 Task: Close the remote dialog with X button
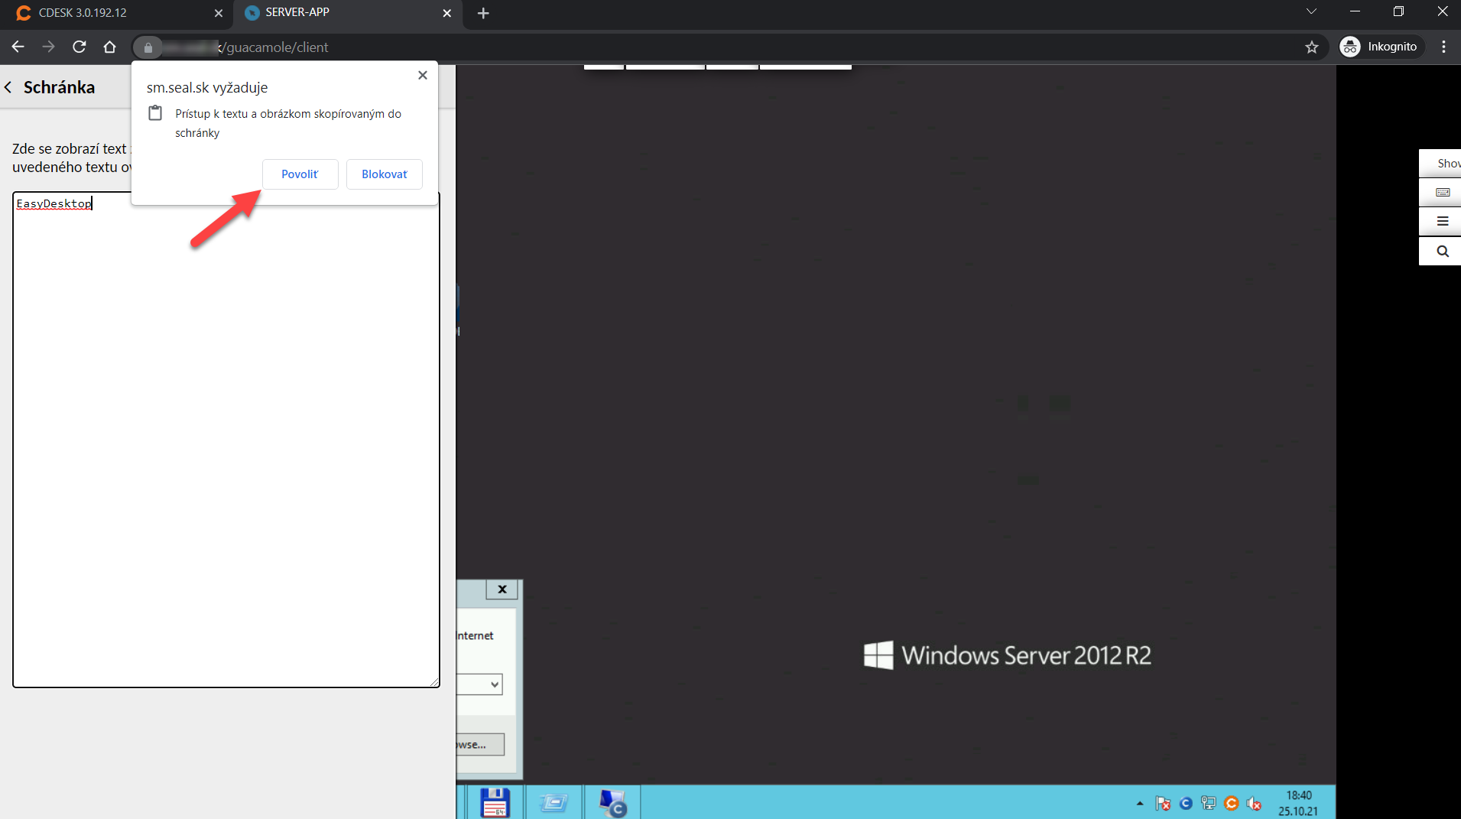502,589
